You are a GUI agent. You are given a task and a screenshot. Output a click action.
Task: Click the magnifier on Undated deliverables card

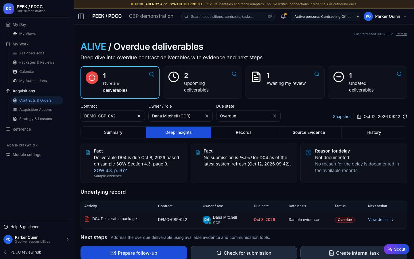tap(399, 74)
